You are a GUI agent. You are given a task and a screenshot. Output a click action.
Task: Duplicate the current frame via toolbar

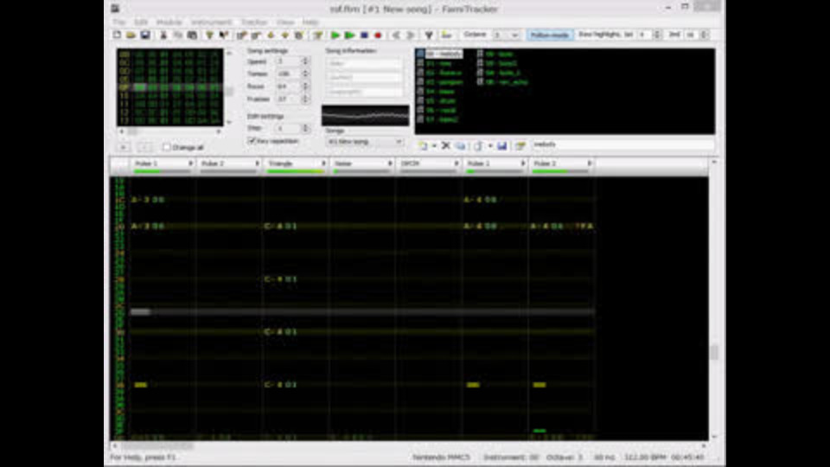[x=299, y=35]
